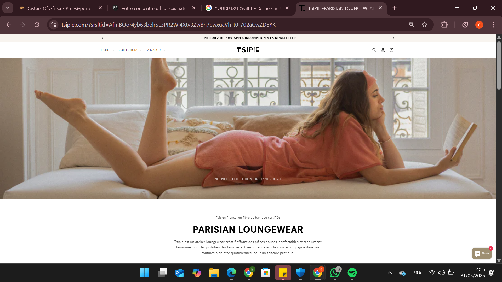Select the TSIPIE Parisian Loungewear tab
The height and width of the screenshot is (282, 502).
coord(341,8)
